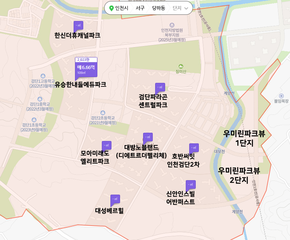Click the 검단1초등학교 (2023년9월예정) label

point(34,128)
